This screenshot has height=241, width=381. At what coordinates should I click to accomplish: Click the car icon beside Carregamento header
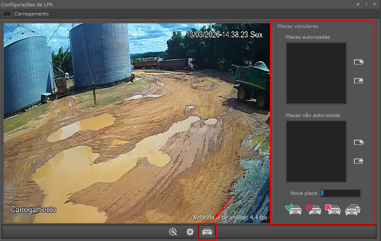tap(7, 14)
